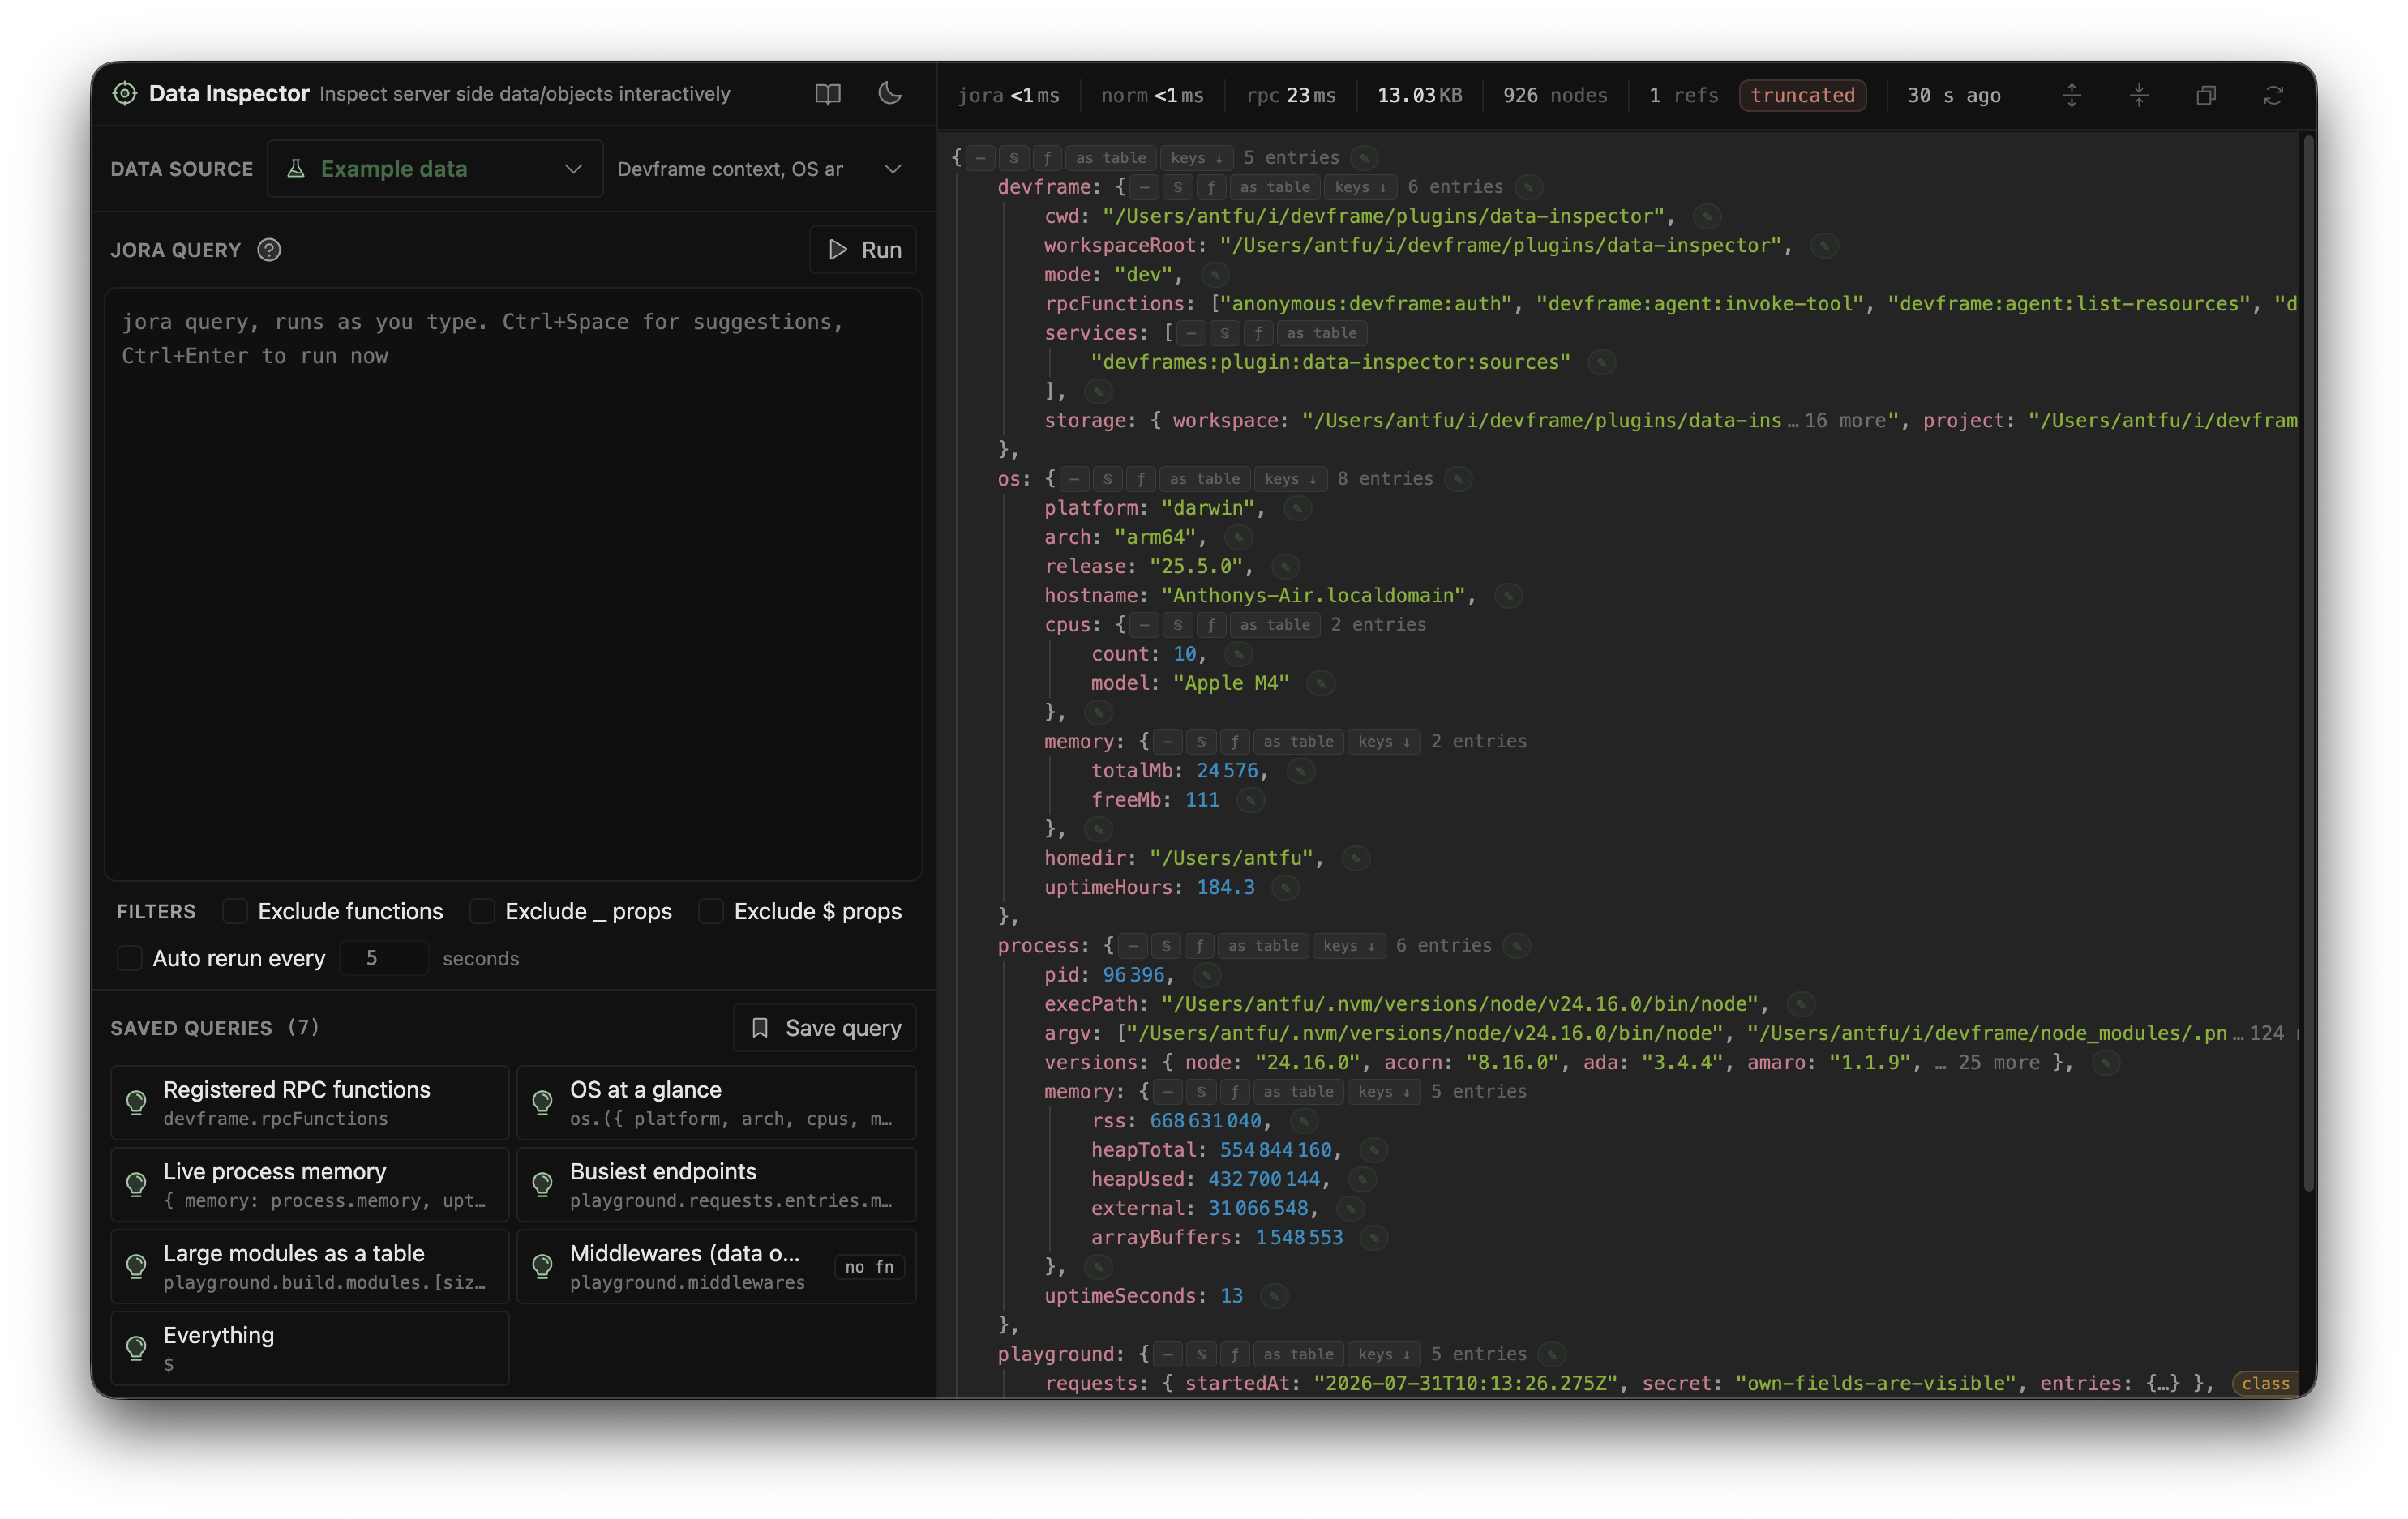This screenshot has width=2408, height=1519.
Task: Load the Everything saved query
Action: pos(310,1349)
